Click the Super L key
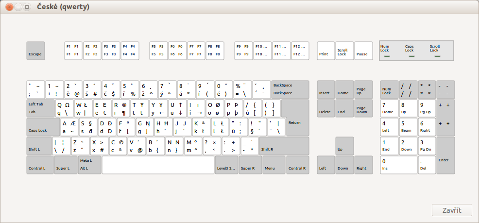Image resolution: width=479 pixels, height=223 pixels. click(66, 165)
